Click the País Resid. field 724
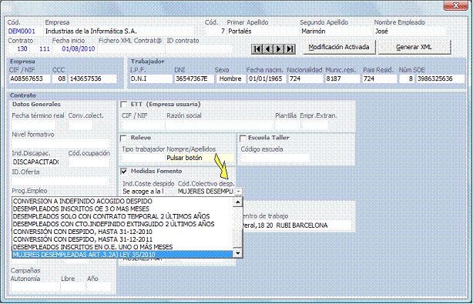Viewport: 473px width, 304px height. [380, 79]
